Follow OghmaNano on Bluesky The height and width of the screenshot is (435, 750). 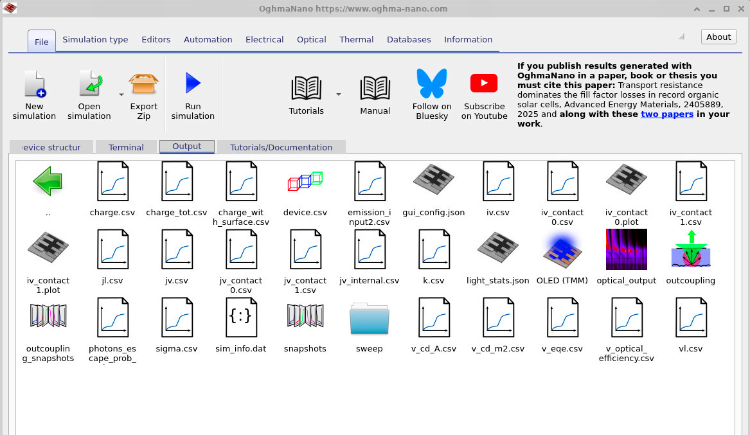[x=431, y=90]
